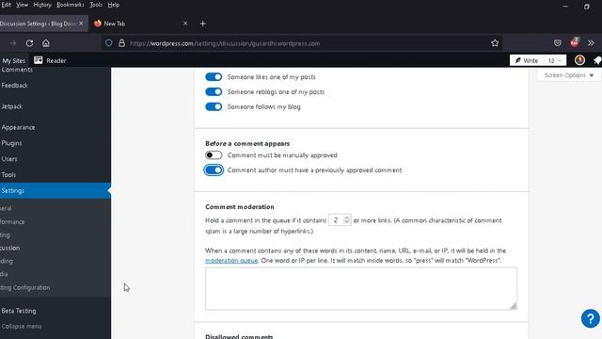Open Plugins in the sidebar
This screenshot has width=602, height=339.
coord(11,143)
